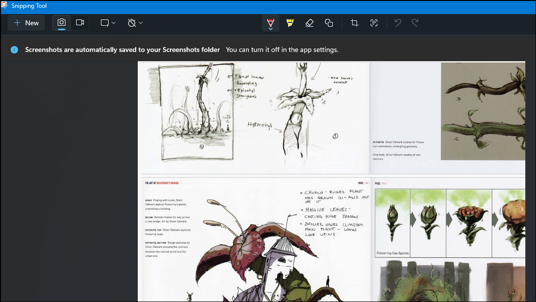Select the Ballpoint pen tool
This screenshot has height=302, width=536.
tap(270, 22)
